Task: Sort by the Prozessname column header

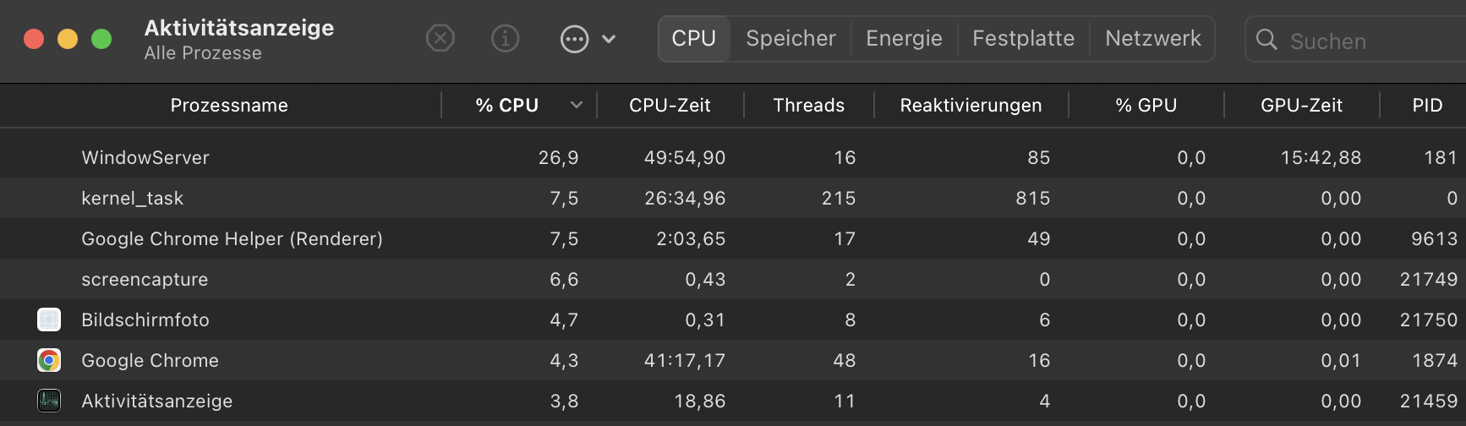Action: click(229, 105)
